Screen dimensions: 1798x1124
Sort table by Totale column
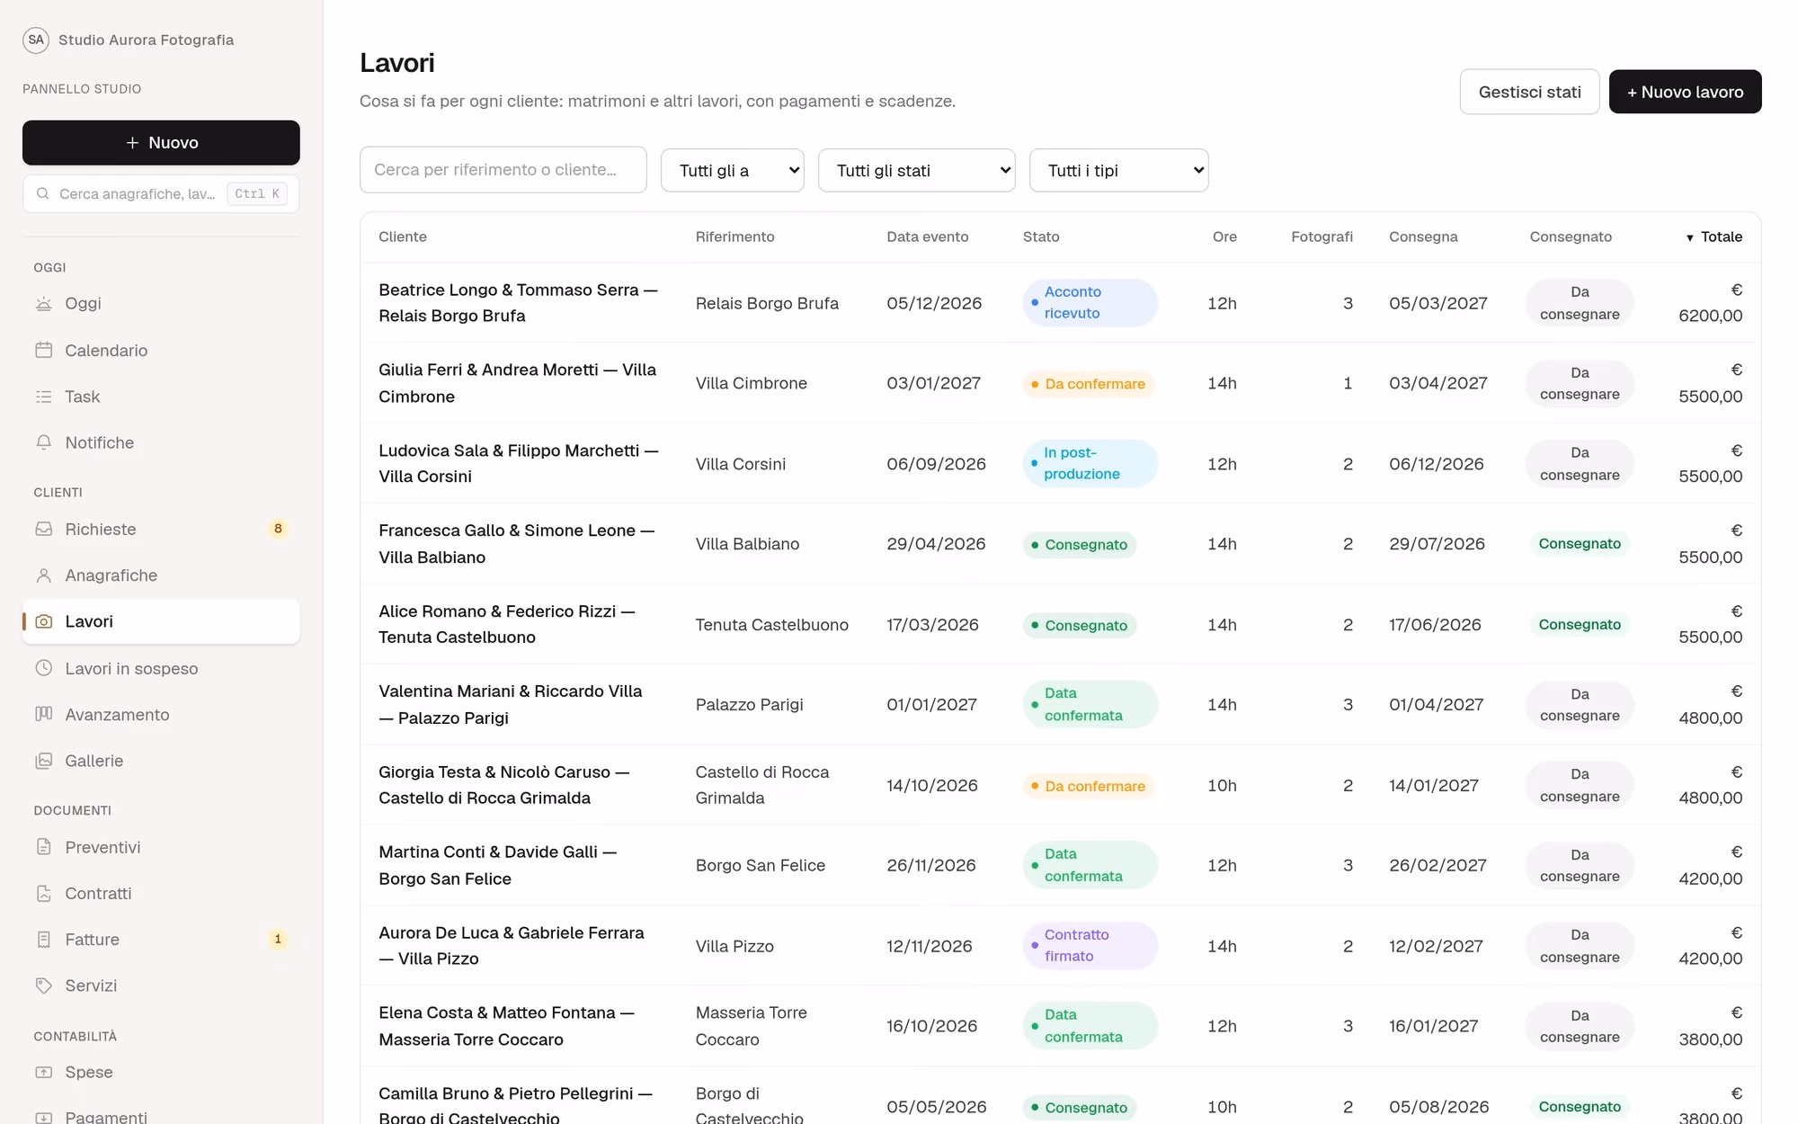tap(1714, 236)
